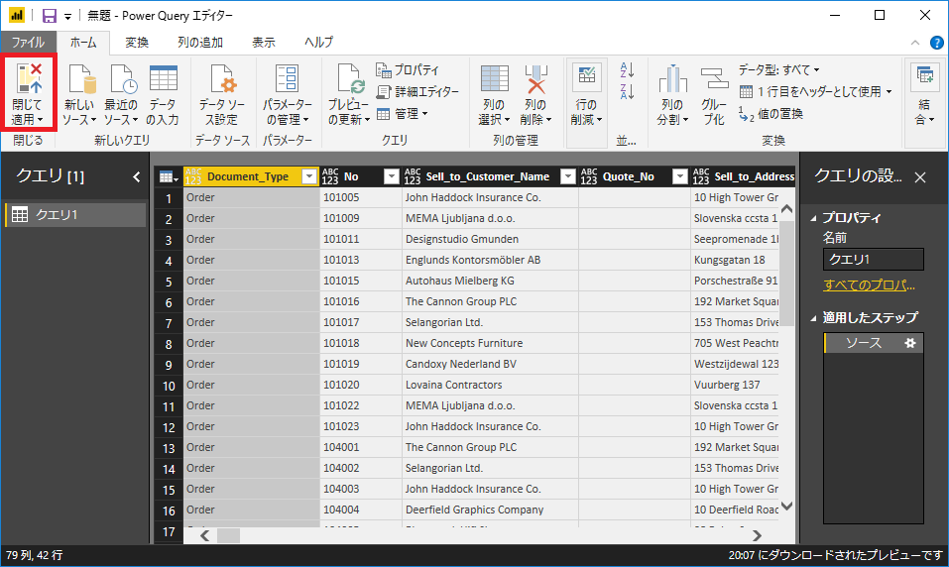This screenshot has height=567, width=949.
Task: Open the table menu icon at grid corner
Action: pyautogui.click(x=168, y=176)
